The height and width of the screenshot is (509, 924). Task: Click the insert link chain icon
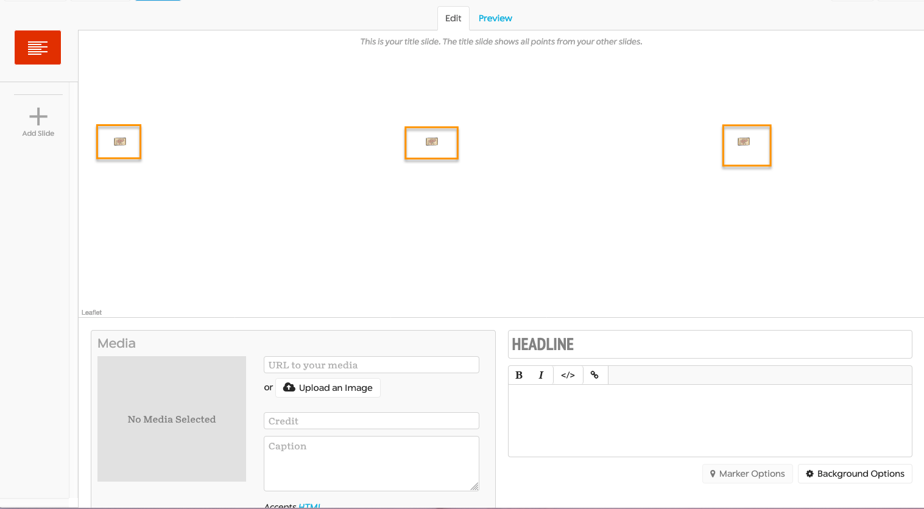(594, 375)
